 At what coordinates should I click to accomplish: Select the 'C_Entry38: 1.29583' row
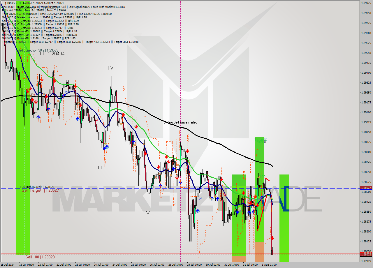[x=40, y=21]
